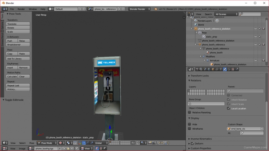The image size is (269, 151).
Task: Toggle the Deform panel checkbox
Action: tap(192, 144)
